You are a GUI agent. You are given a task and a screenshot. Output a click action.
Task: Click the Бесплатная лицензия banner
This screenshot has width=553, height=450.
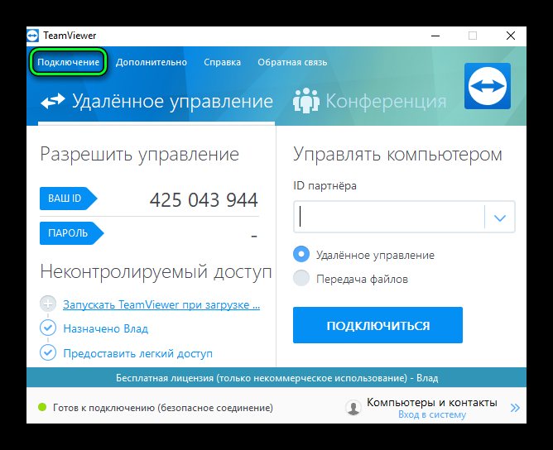(276, 378)
